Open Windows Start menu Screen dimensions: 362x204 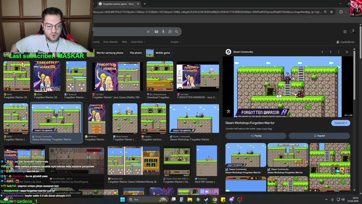point(122,199)
